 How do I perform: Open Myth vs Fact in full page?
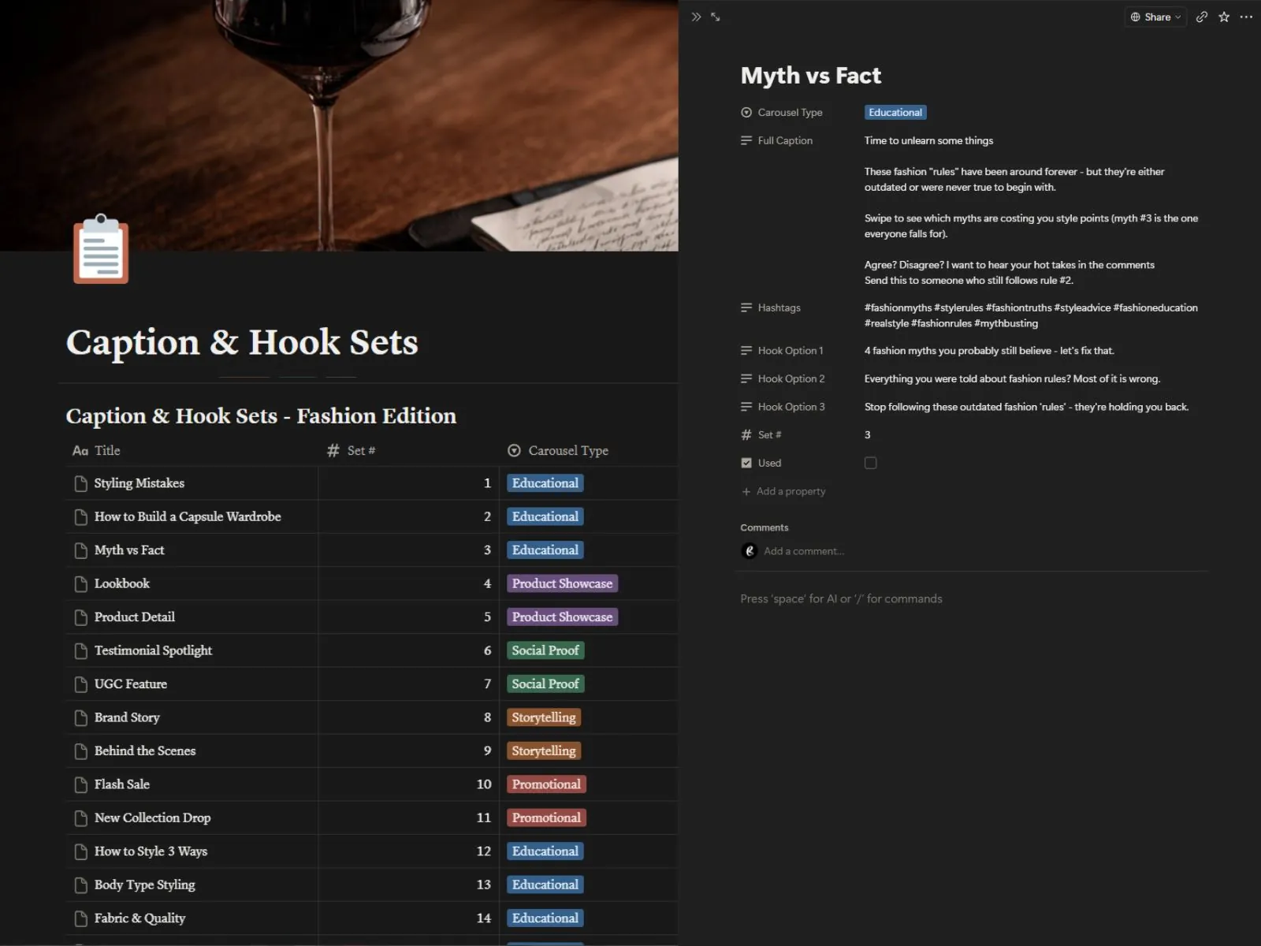click(x=716, y=17)
